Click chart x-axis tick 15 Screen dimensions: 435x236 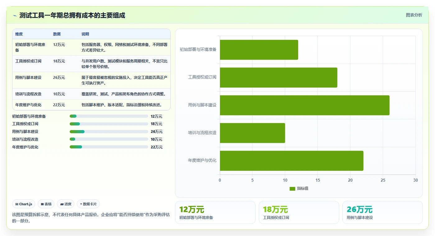click(x=317, y=180)
